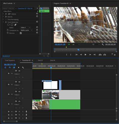Switch to the Shot 04 timeline tab
This screenshot has width=119, height=124.
pyautogui.click(x=52, y=60)
